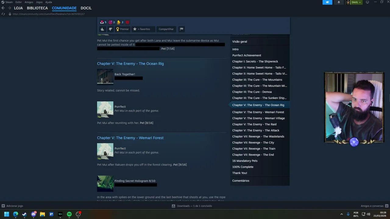This screenshot has width=390, height=219.
Task: Rate the guide with thumbs down
Action: pos(110,29)
